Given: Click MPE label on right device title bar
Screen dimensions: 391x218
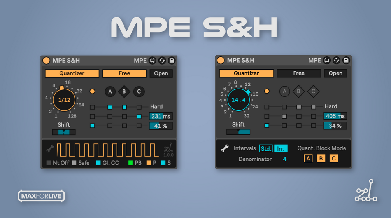Looking at the screenshot, I should (315, 60).
